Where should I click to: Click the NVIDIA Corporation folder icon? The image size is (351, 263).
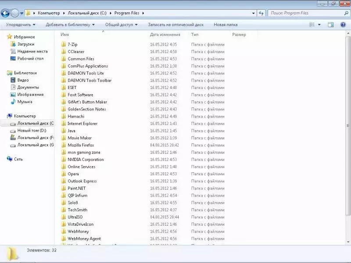[x=64, y=159]
